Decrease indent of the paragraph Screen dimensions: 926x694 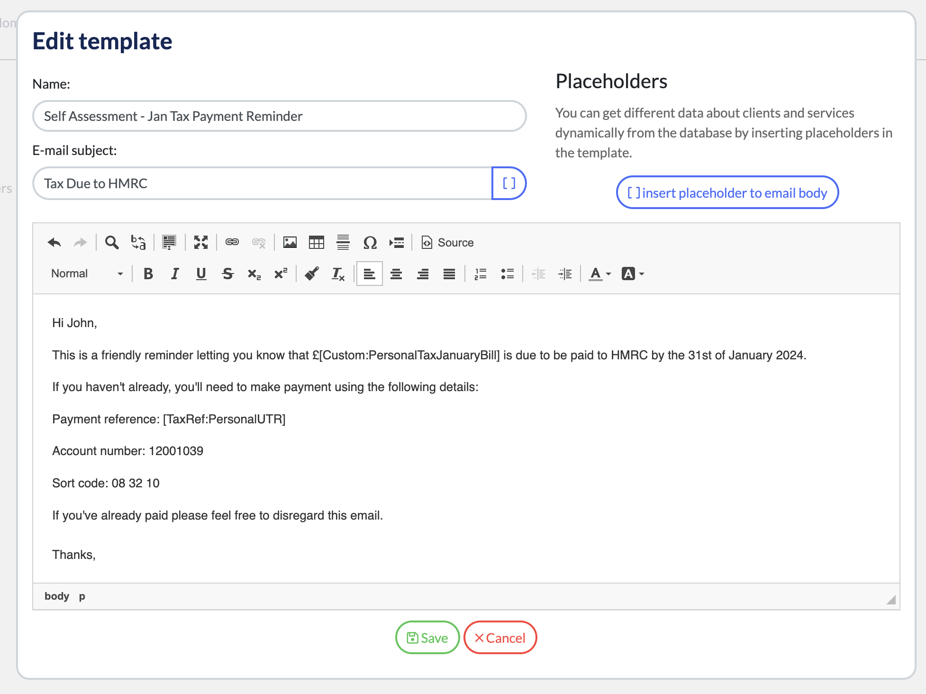pos(538,274)
